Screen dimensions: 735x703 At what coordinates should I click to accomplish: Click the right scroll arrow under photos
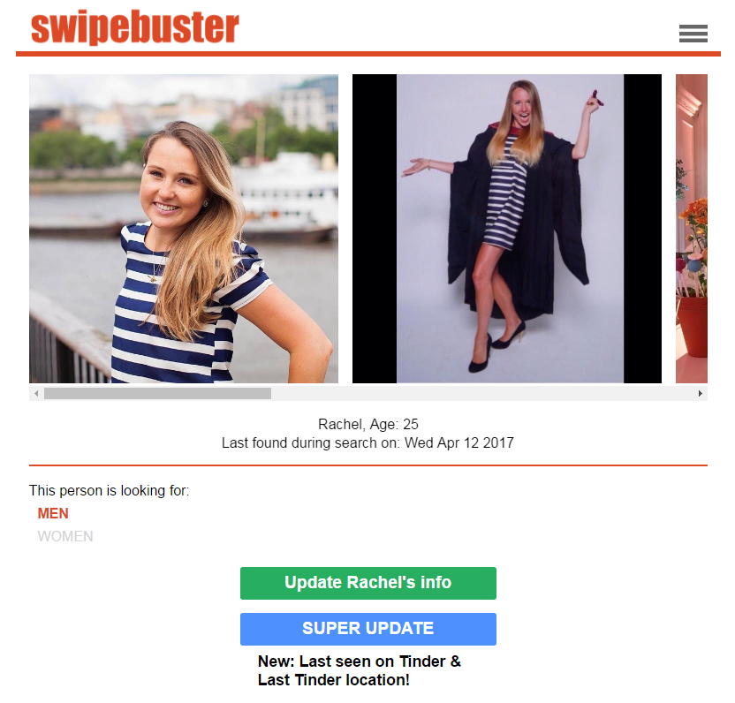tap(701, 393)
